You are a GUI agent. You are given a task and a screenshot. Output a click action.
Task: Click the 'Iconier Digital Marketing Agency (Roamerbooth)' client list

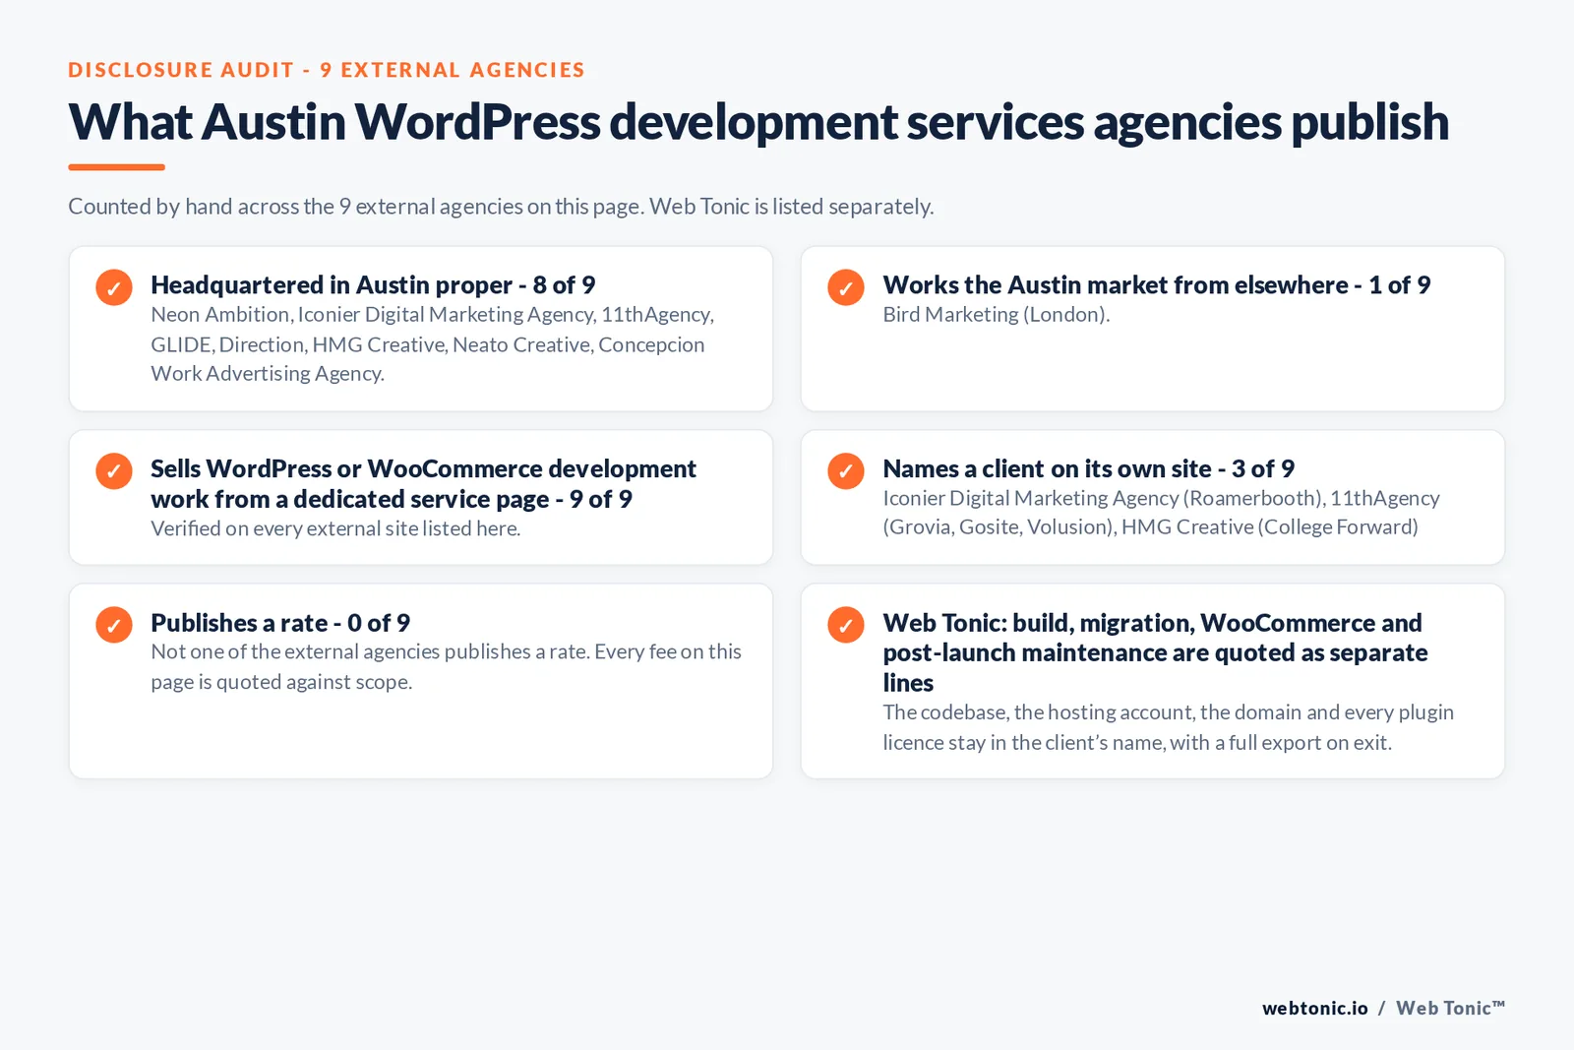tap(1161, 513)
